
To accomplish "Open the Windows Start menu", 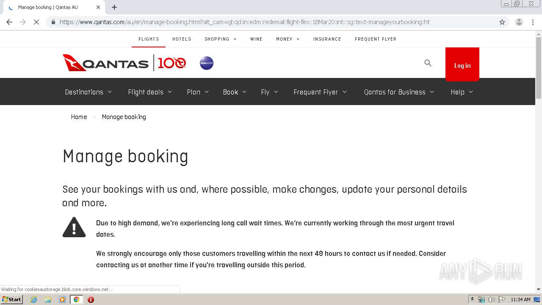I will [x=12, y=299].
